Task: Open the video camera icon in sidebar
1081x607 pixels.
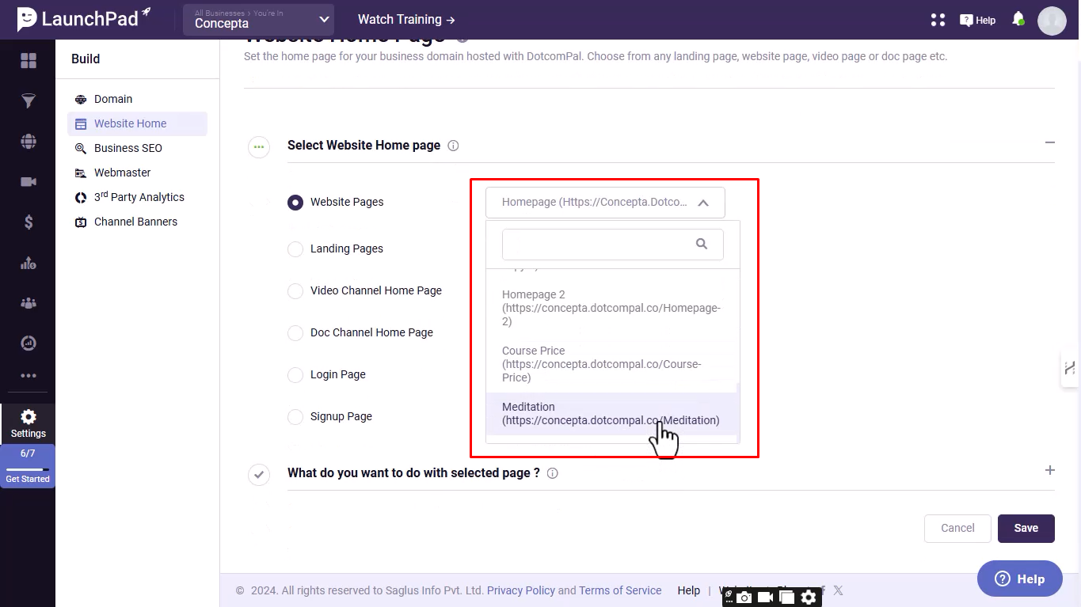Action: [x=29, y=182]
